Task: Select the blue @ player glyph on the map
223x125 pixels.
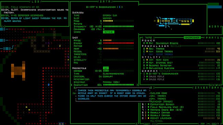Action: pos(49,85)
